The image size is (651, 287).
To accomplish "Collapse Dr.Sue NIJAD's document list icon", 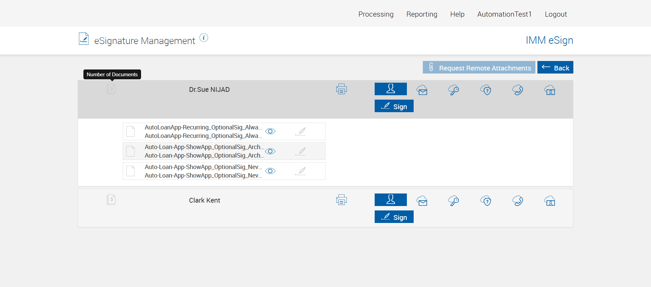I will pyautogui.click(x=111, y=89).
